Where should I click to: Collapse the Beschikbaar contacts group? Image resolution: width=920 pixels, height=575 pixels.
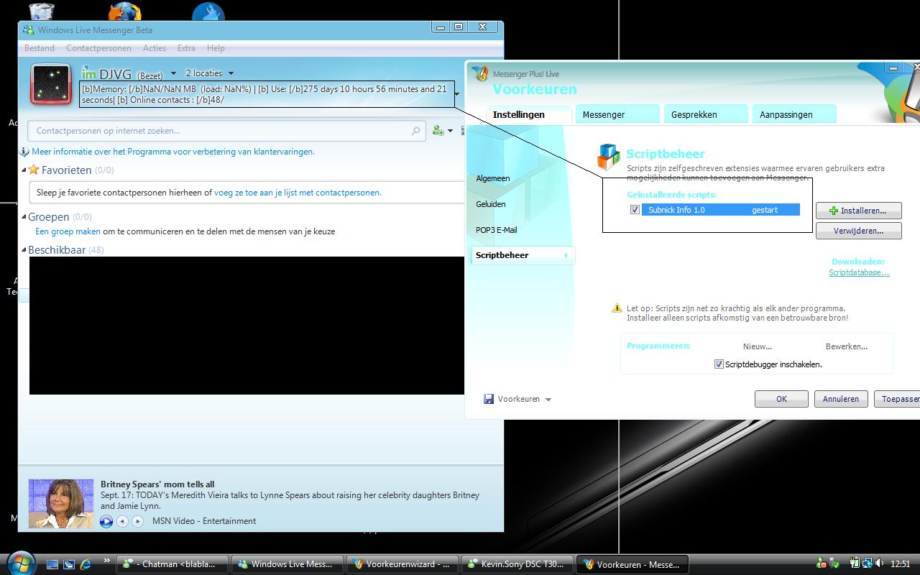[24, 250]
